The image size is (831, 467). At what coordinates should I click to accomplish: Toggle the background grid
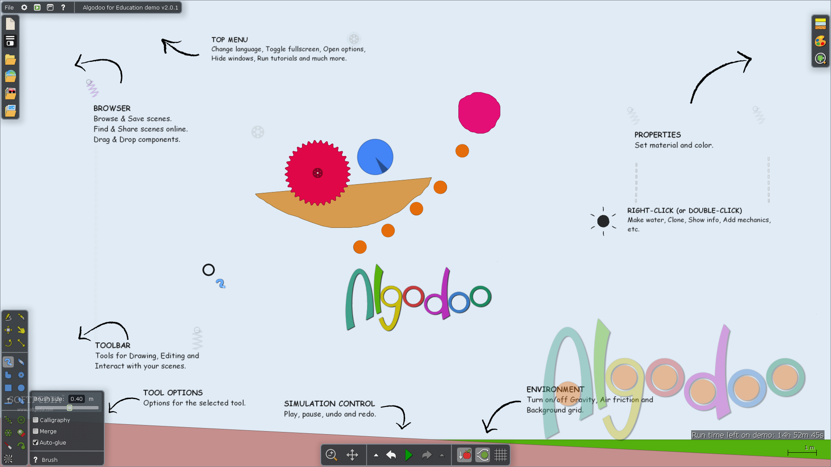coord(501,455)
